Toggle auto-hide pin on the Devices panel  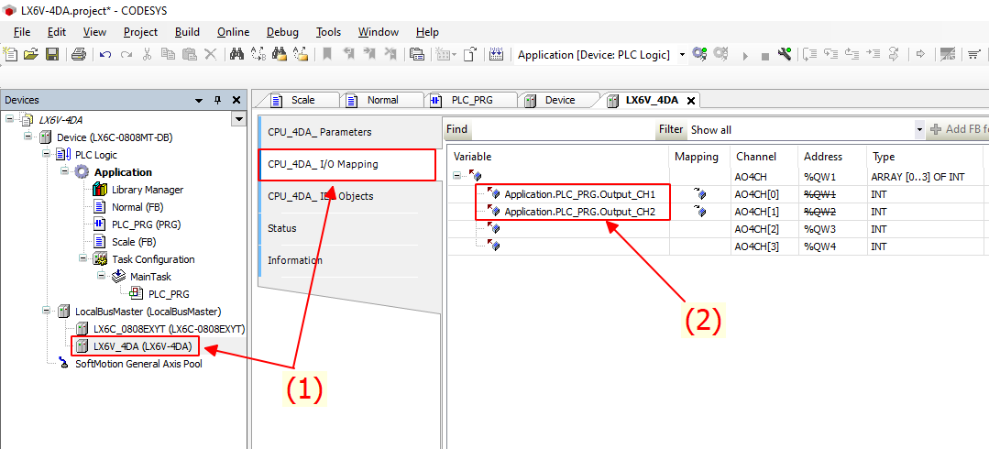(217, 100)
